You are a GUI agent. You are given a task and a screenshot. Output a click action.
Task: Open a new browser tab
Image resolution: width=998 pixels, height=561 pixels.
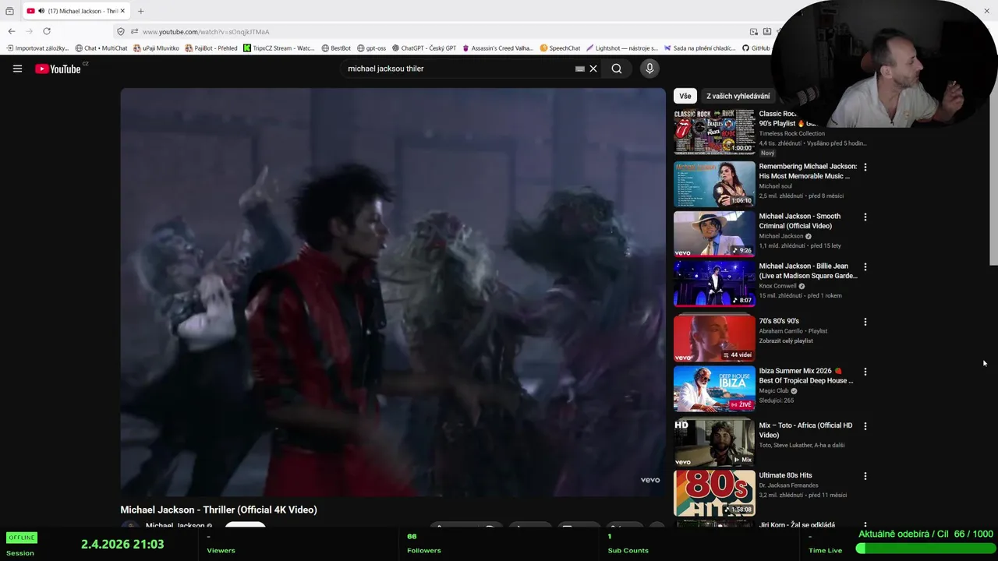pos(140,11)
